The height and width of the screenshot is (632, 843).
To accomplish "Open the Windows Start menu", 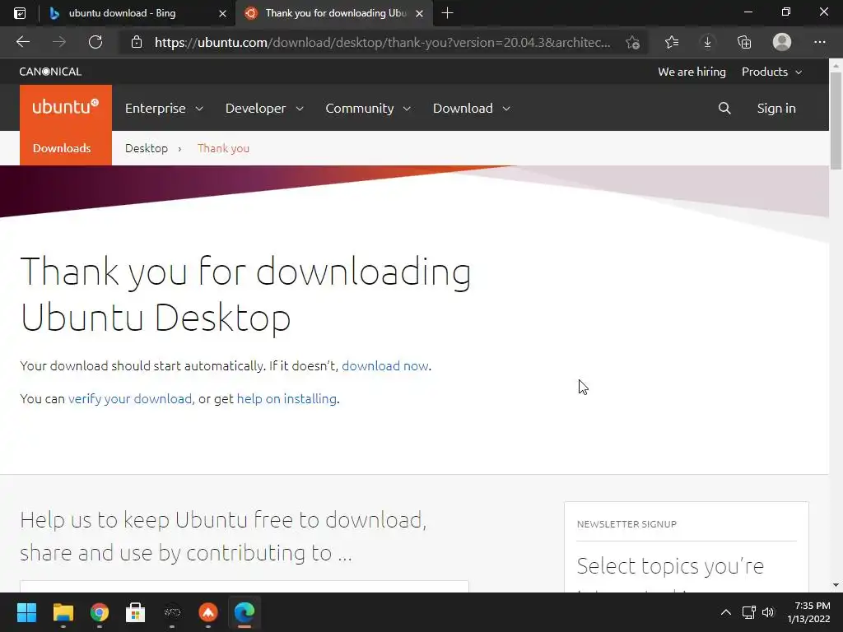I will pos(26,612).
